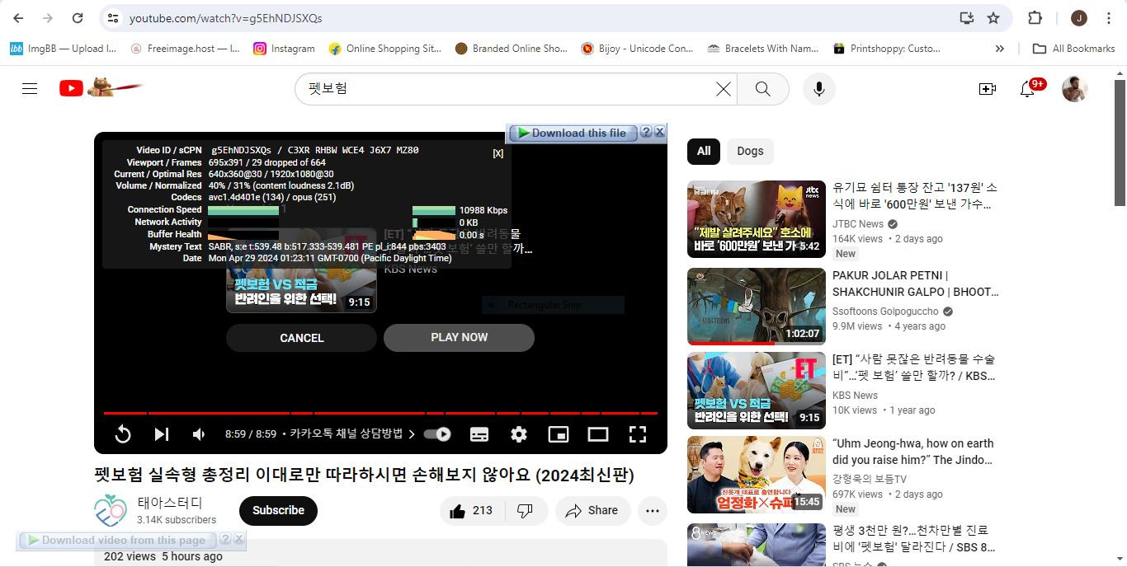Open help on Download this file bar
This screenshot has width=1127, height=567.
pyautogui.click(x=646, y=132)
